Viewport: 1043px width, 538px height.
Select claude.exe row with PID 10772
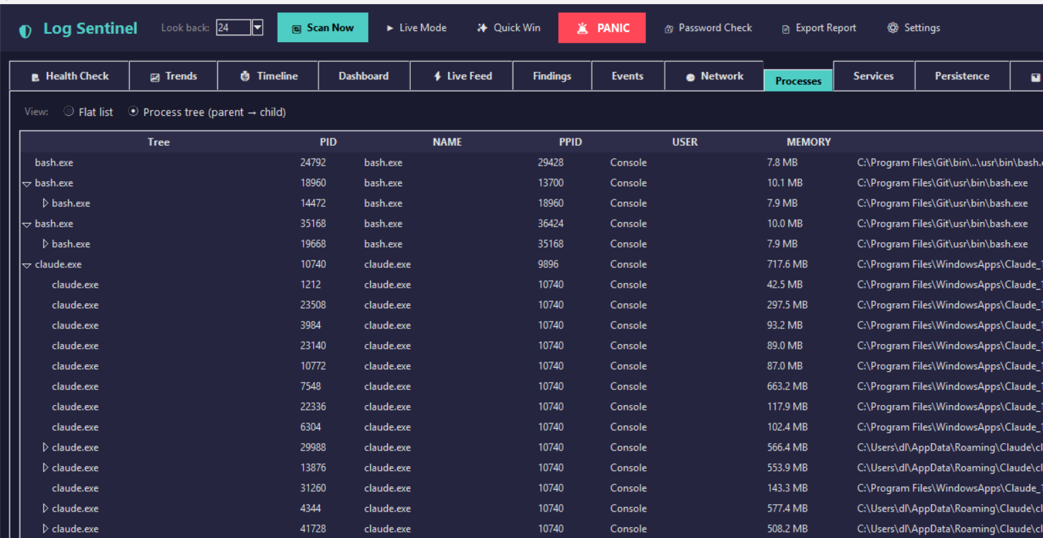(x=531, y=366)
